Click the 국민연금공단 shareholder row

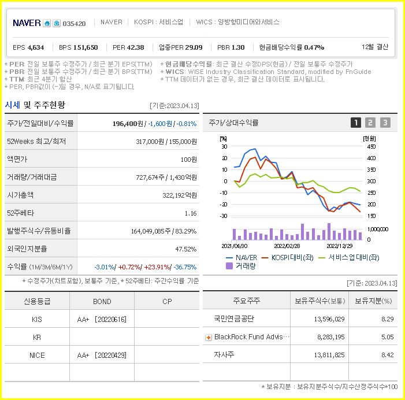(300, 318)
